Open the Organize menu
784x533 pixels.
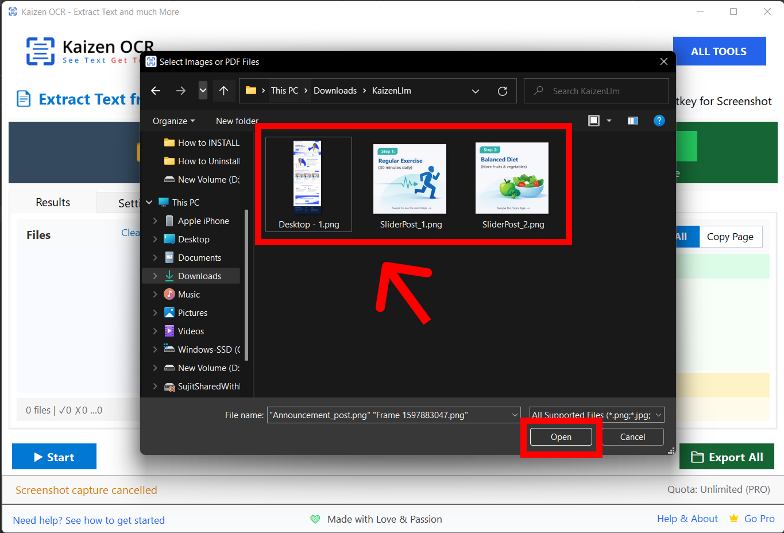tap(173, 121)
